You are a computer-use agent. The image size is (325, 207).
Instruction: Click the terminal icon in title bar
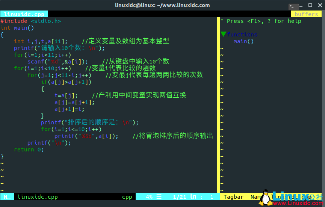coord(293,6)
